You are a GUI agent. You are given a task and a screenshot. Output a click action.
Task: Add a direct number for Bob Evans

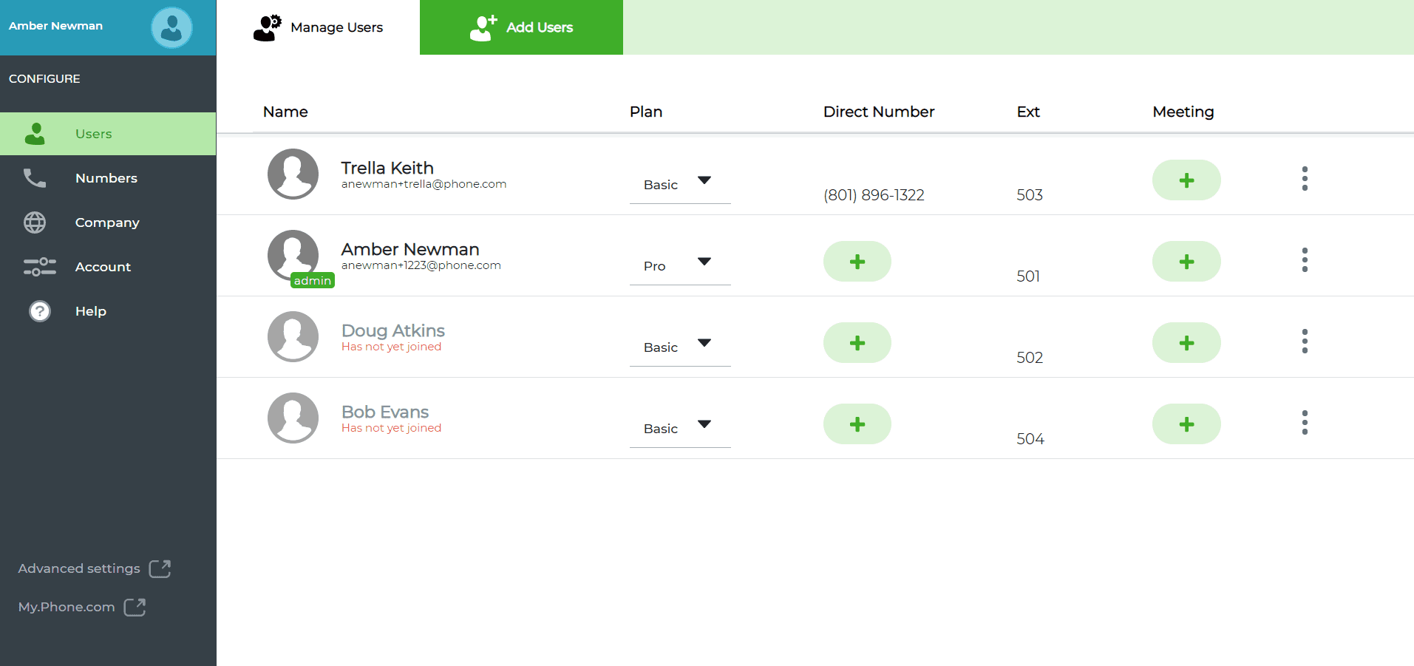(x=857, y=424)
